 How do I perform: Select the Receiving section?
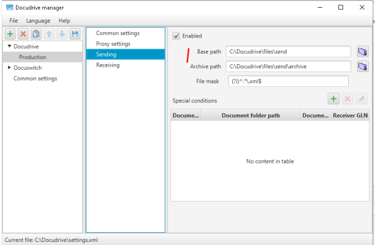[x=126, y=65]
